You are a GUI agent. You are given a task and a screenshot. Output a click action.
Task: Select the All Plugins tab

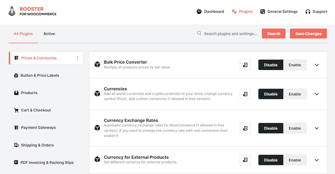click(x=23, y=33)
